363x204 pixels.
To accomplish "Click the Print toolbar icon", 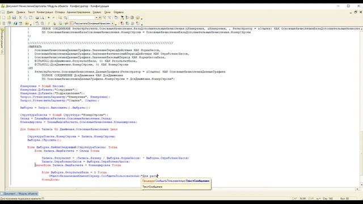I will [37, 18].
